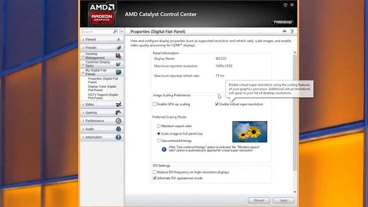Open the Preferences menu
This screenshot has height=207, width=368.
click(283, 22)
